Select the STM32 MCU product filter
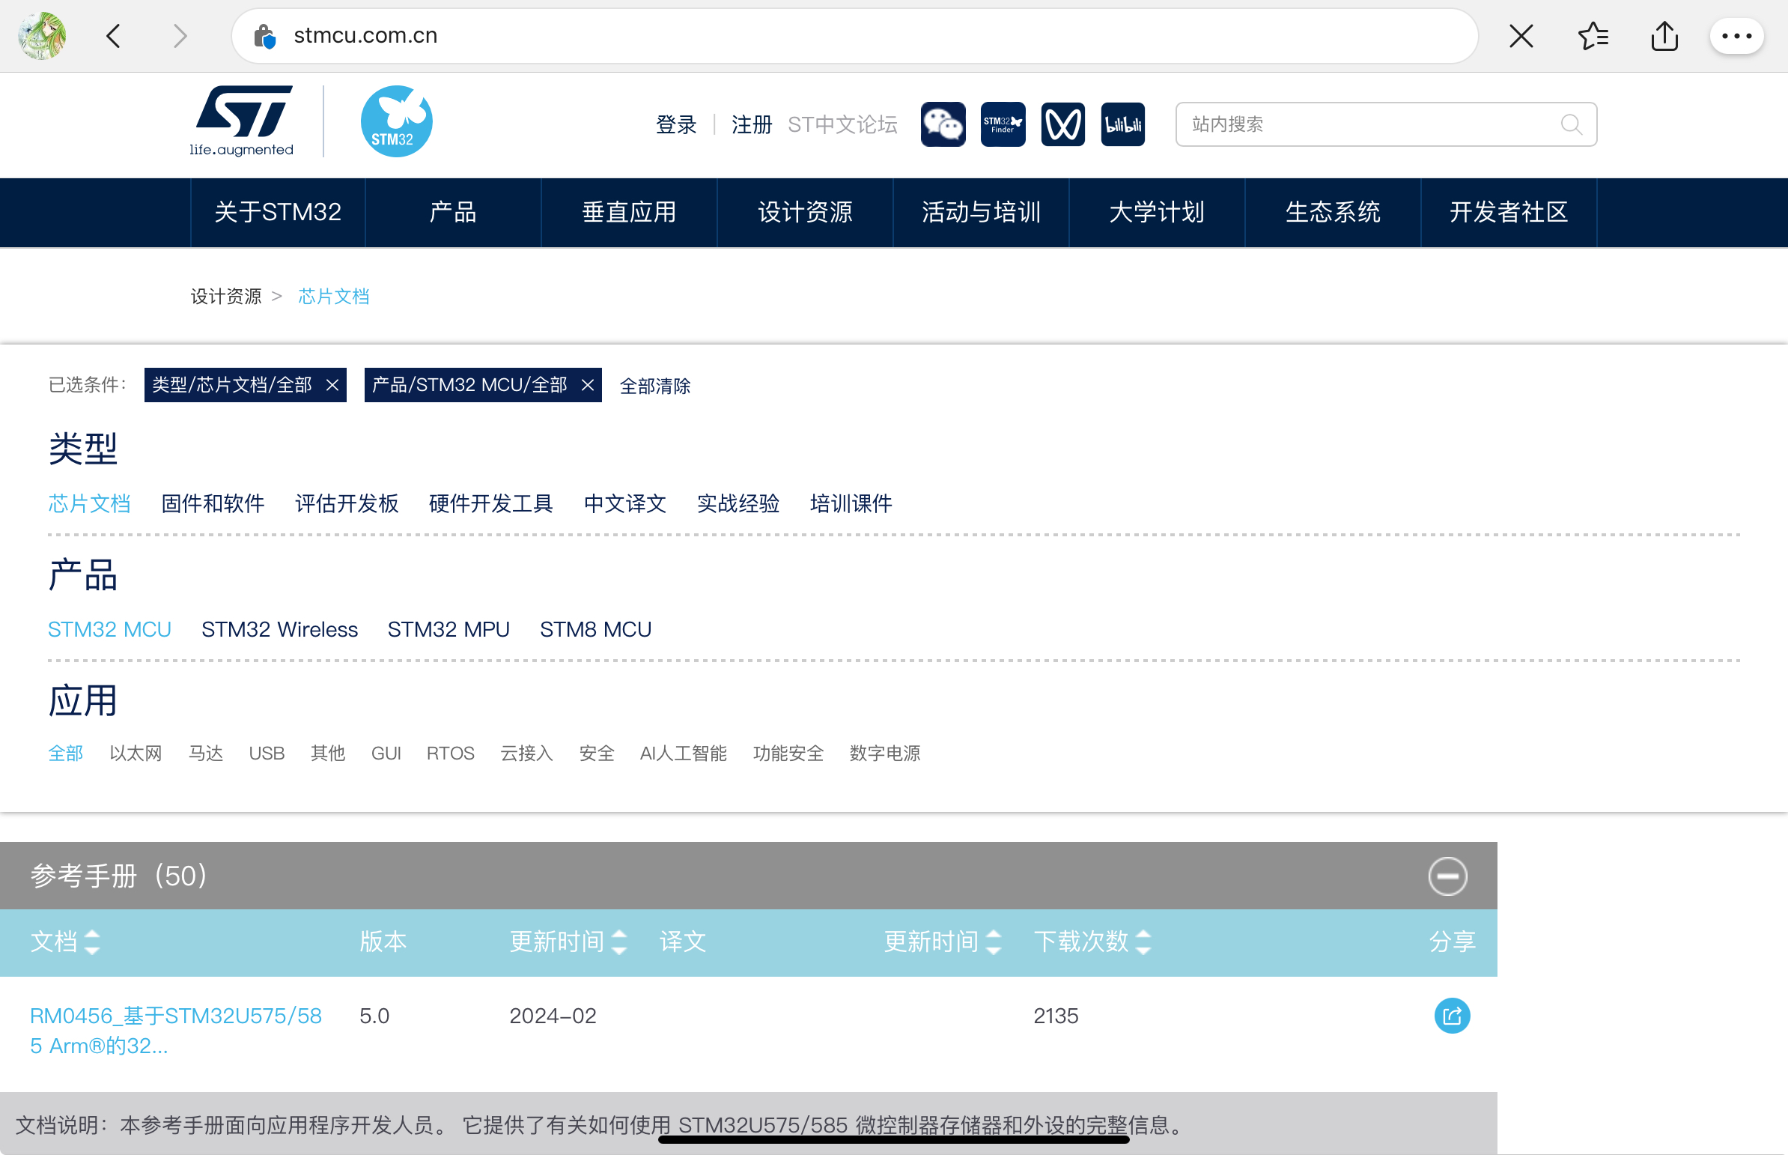This screenshot has width=1788, height=1155. click(x=109, y=629)
